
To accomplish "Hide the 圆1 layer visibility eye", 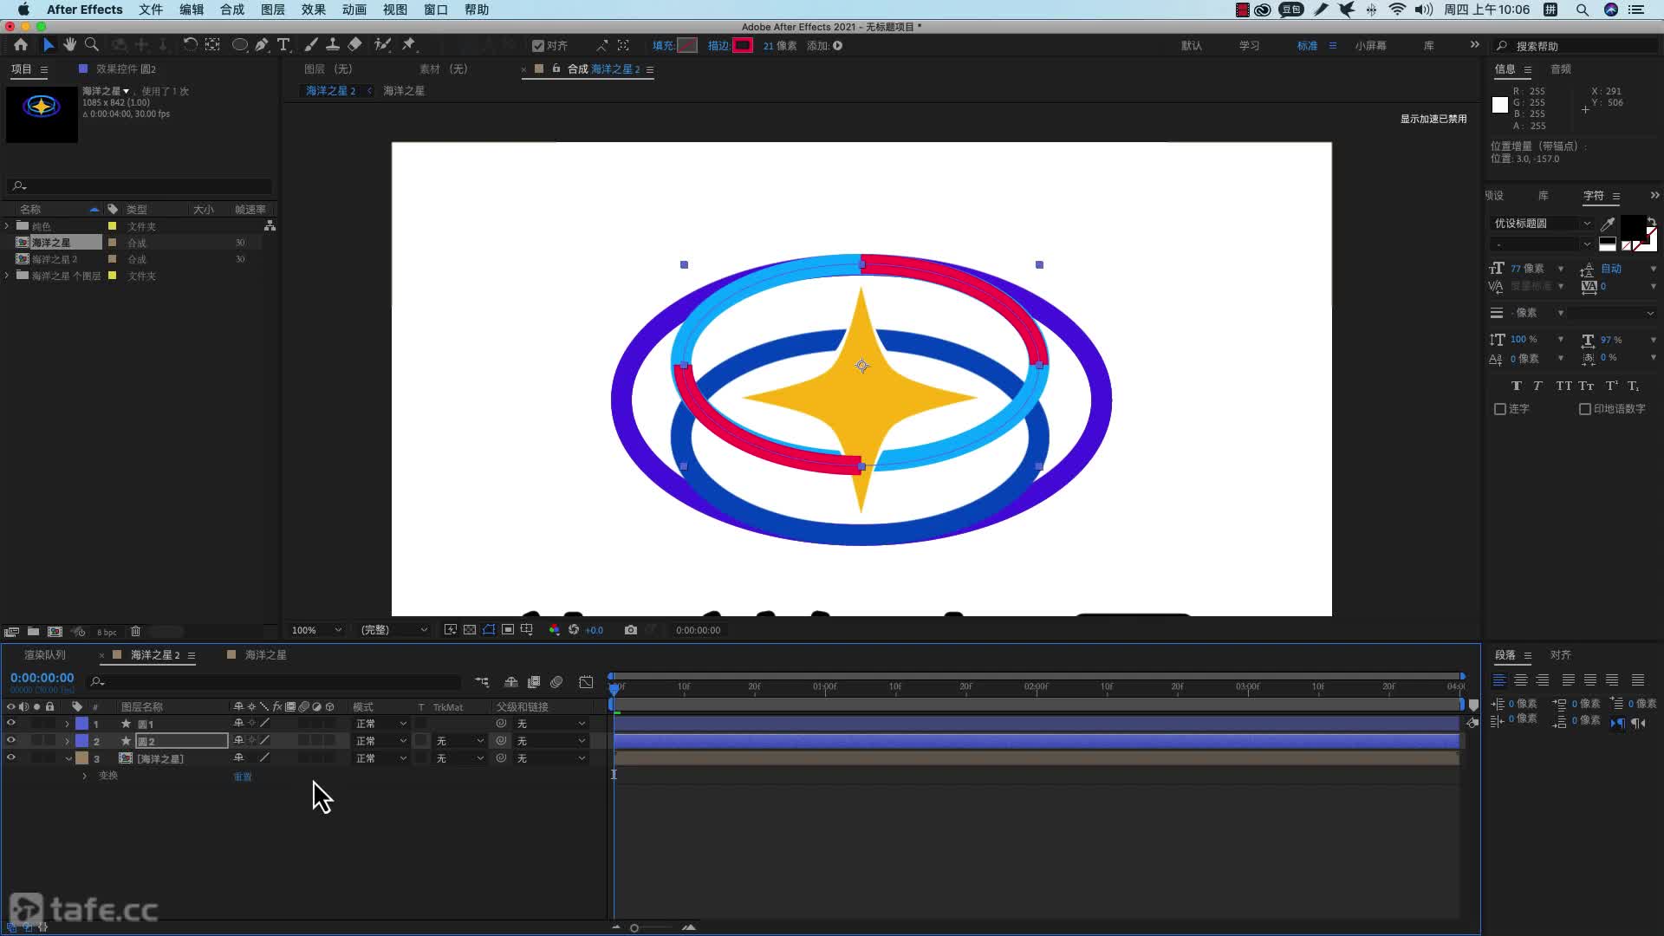I will [10, 724].
